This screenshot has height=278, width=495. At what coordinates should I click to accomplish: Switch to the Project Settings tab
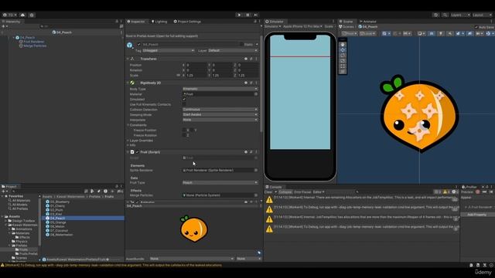(187, 22)
